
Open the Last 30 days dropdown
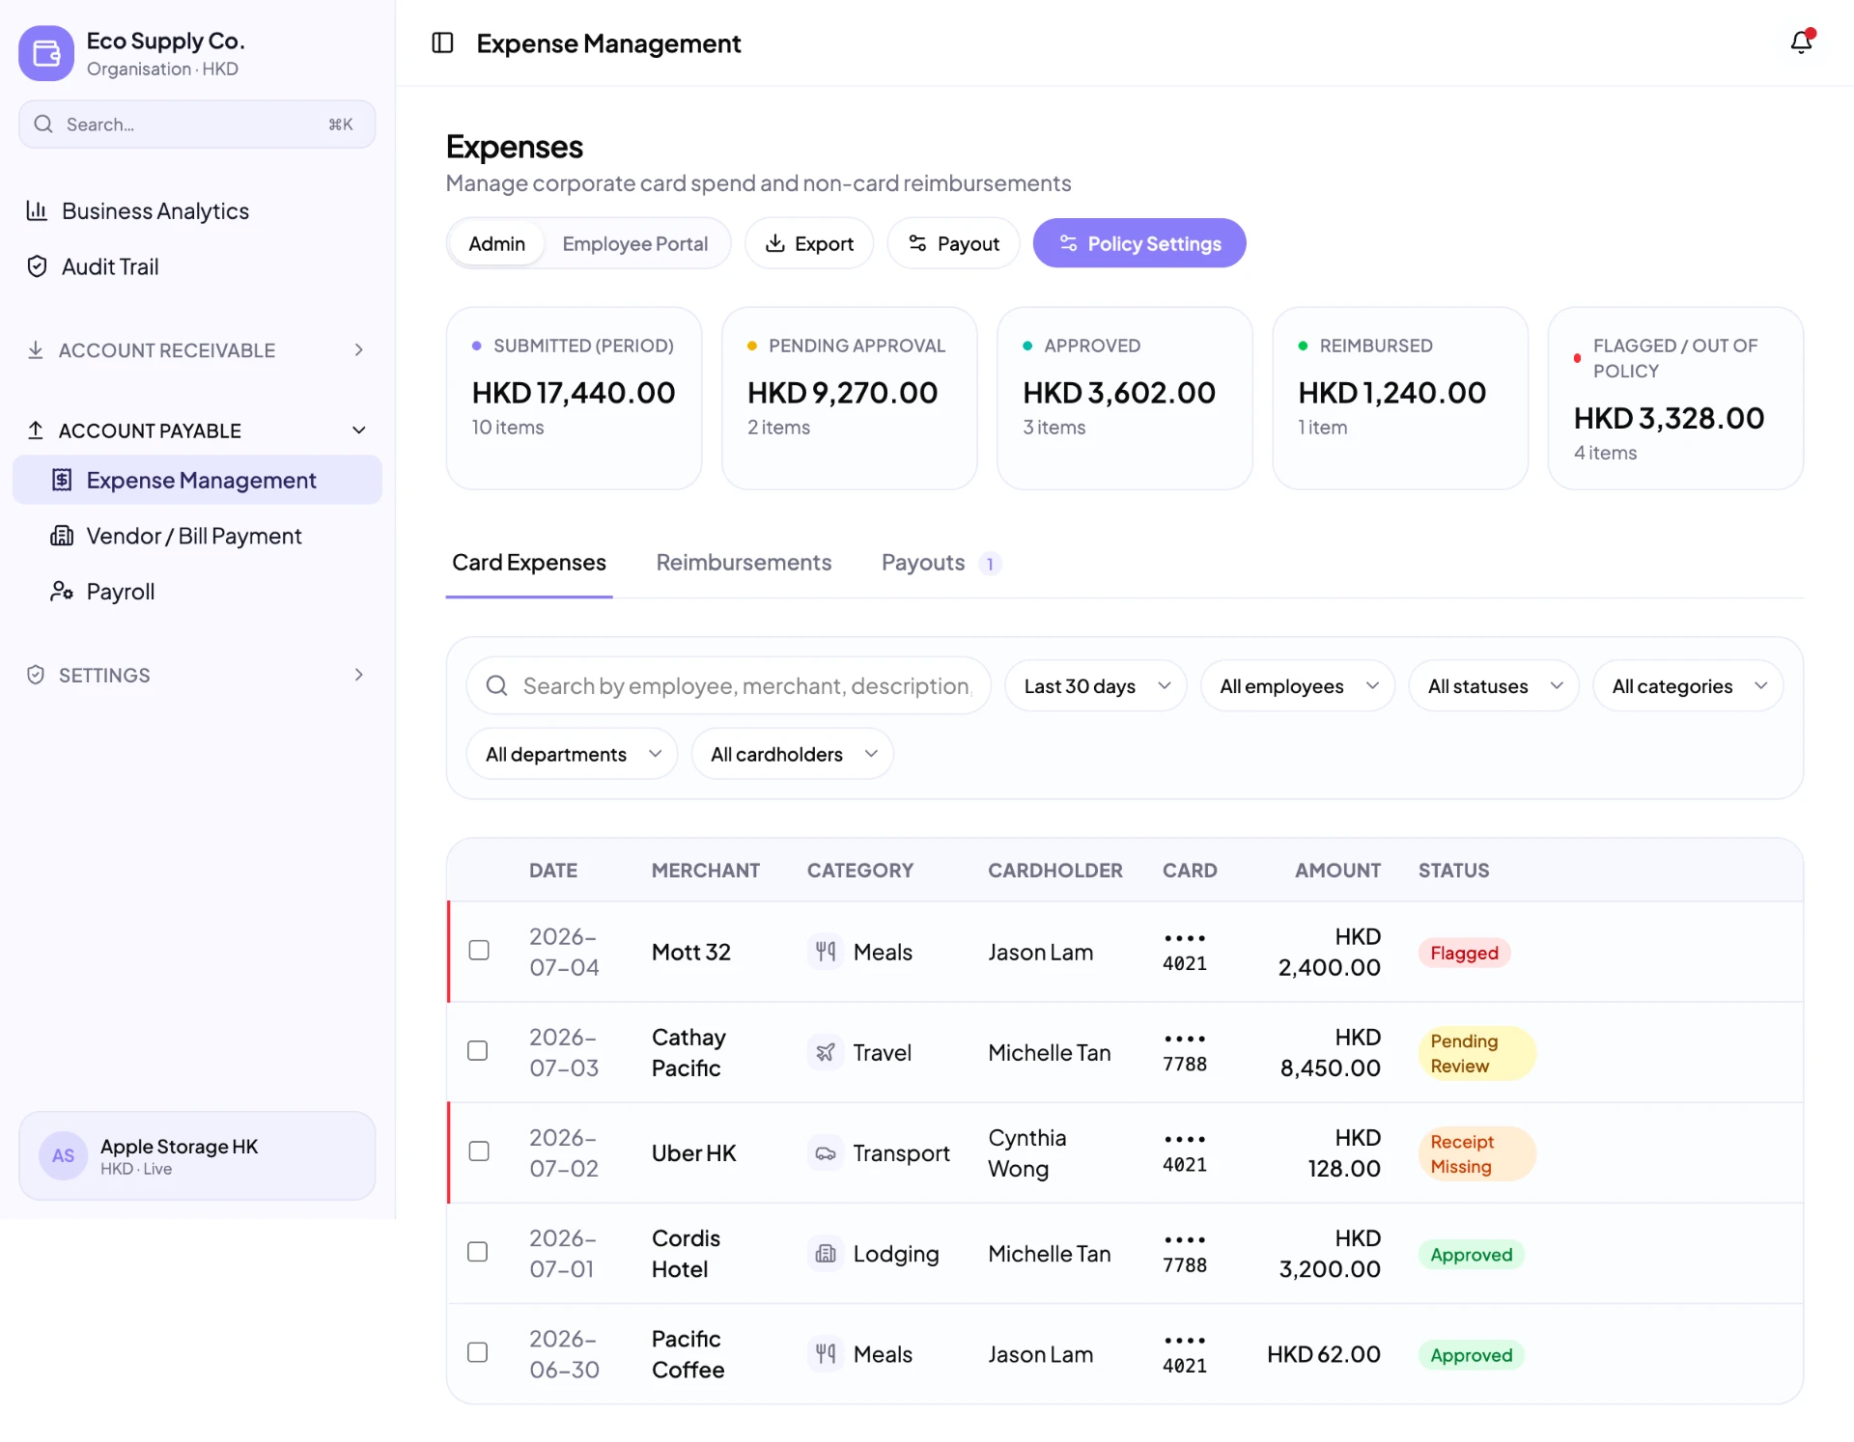tap(1096, 686)
